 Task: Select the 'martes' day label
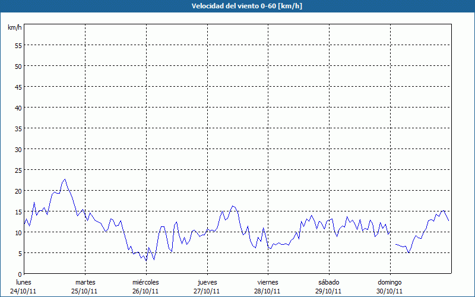tap(85, 282)
